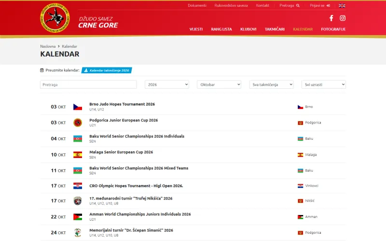Click the calendar icon beside Preuzmite kalendar

click(42, 70)
